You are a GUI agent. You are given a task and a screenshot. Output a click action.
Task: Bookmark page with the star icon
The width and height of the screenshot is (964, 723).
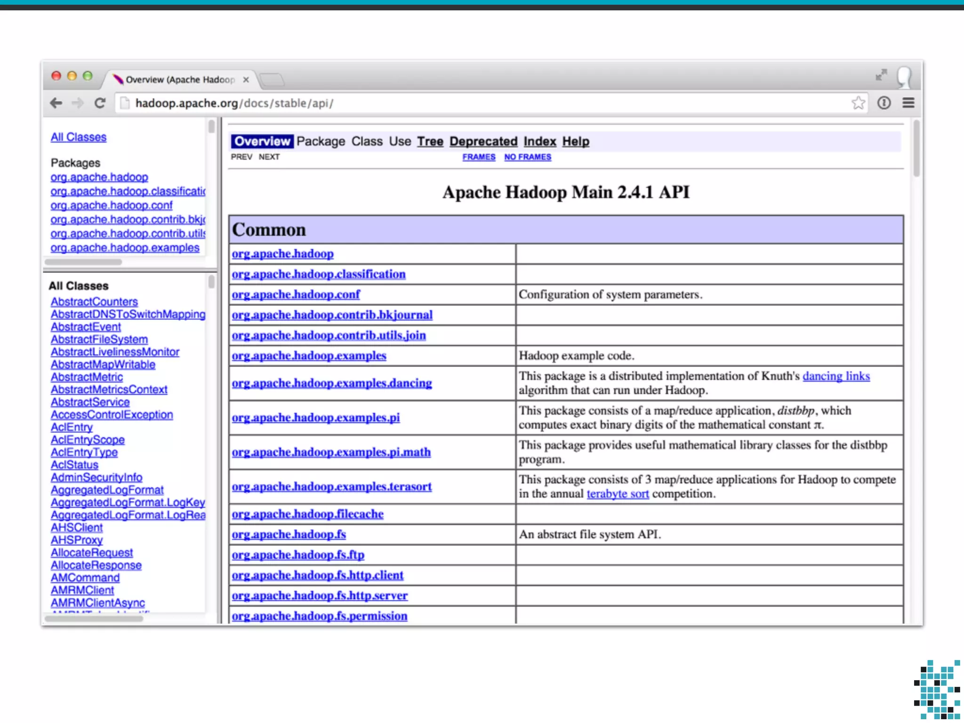[858, 103]
